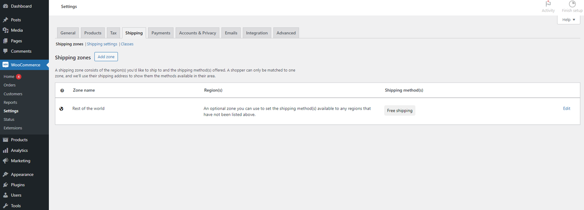Click the globe icon for Rest of the world

click(62, 109)
